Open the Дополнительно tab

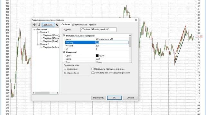80,25
